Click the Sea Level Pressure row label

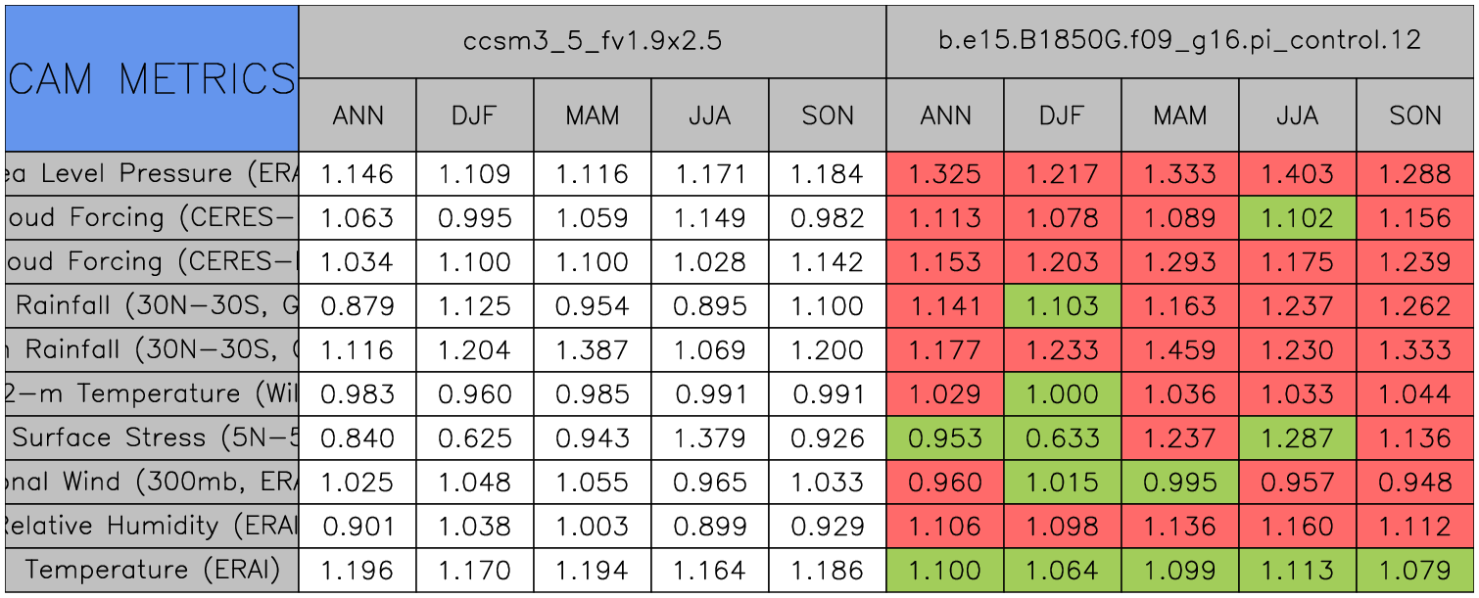pos(152,174)
